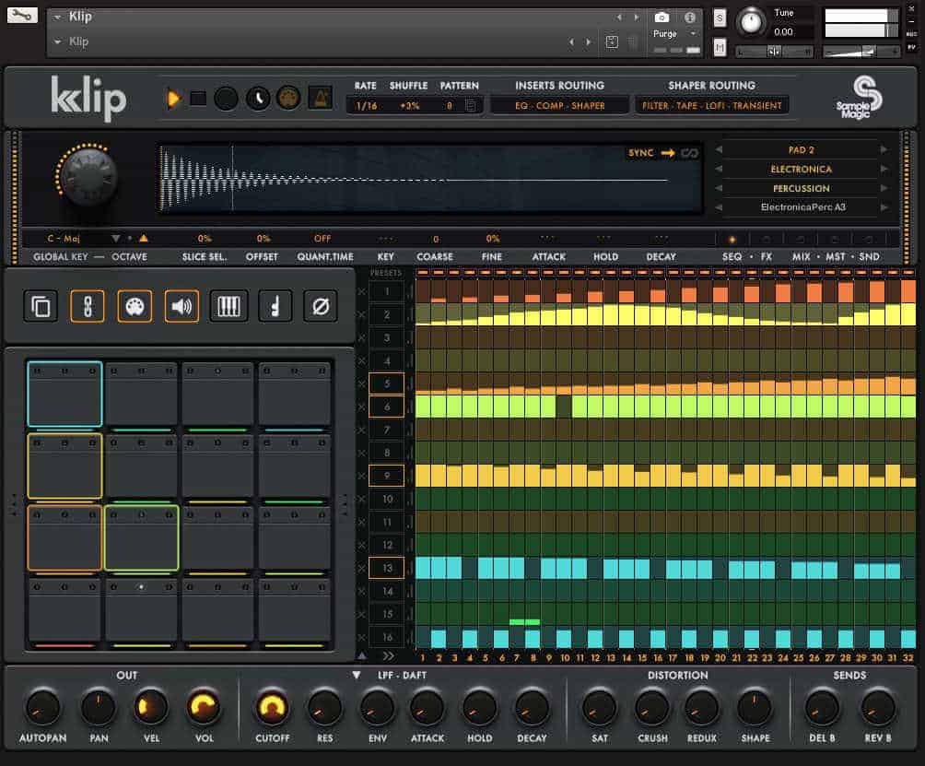Click FILTER - TAPE - LOFI - TRANSIENT shaper routing
Image resolution: width=925 pixels, height=766 pixels.
711,106
